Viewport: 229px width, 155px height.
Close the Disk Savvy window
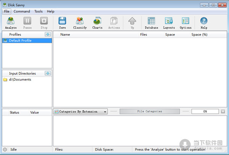222,5
